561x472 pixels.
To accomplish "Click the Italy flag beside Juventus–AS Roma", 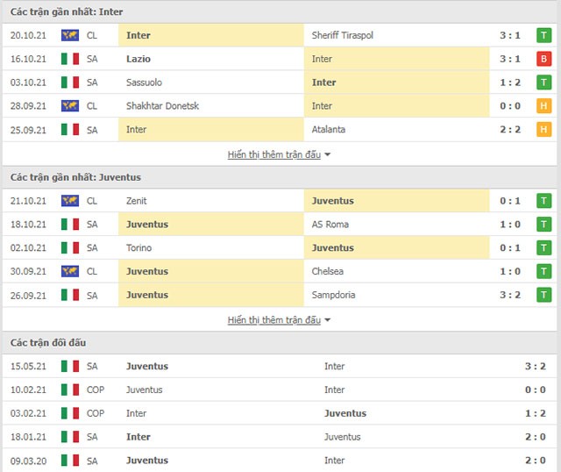I will (69, 225).
